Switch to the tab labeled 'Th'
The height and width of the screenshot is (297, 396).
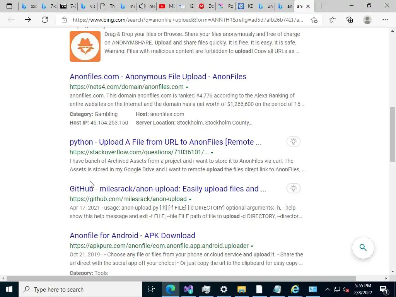108,6
